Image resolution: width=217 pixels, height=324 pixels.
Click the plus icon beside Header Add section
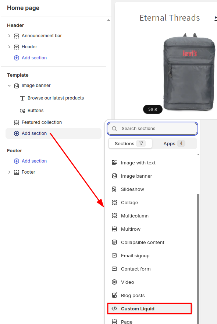click(17, 58)
